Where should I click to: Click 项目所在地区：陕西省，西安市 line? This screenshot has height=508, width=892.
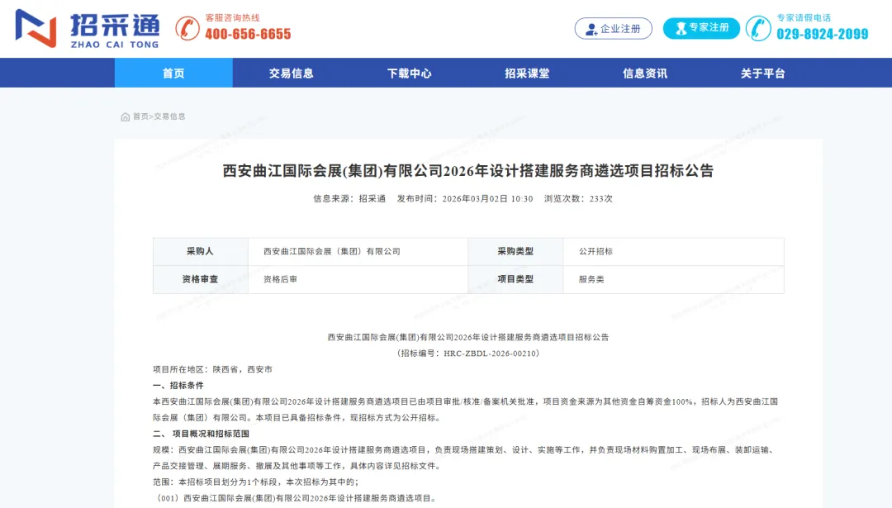pos(213,369)
